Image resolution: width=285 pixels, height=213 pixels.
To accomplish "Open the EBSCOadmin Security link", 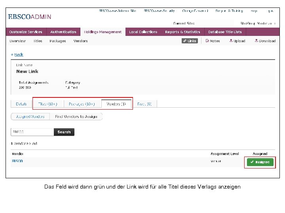I will click(x=159, y=11).
